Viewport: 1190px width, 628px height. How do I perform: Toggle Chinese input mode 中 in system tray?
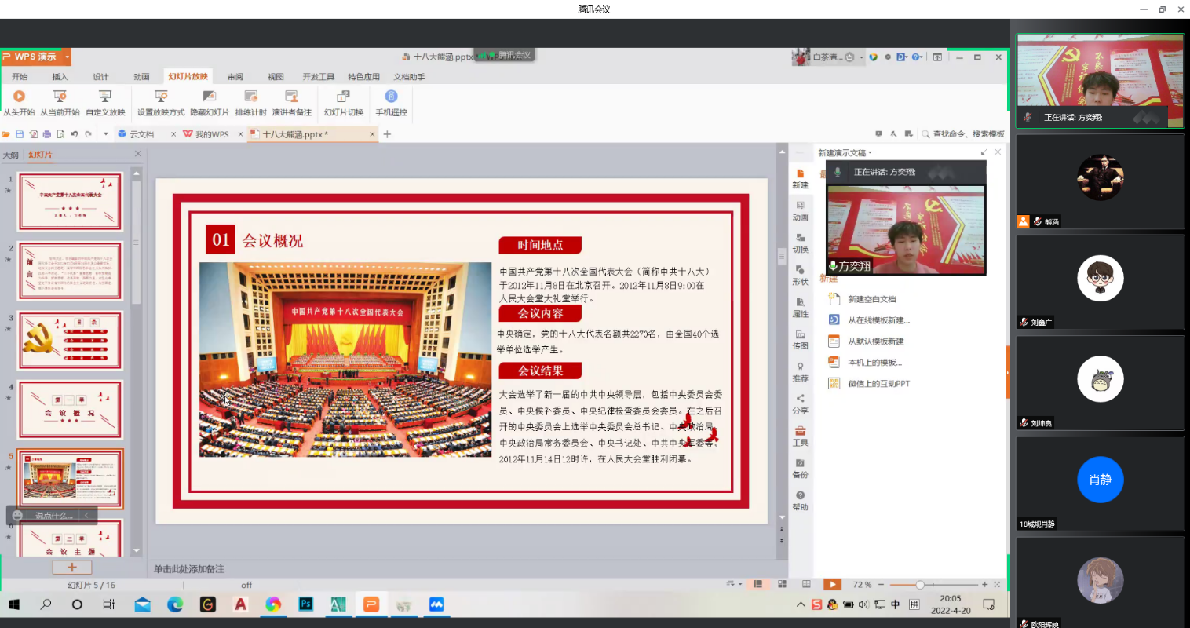896,604
